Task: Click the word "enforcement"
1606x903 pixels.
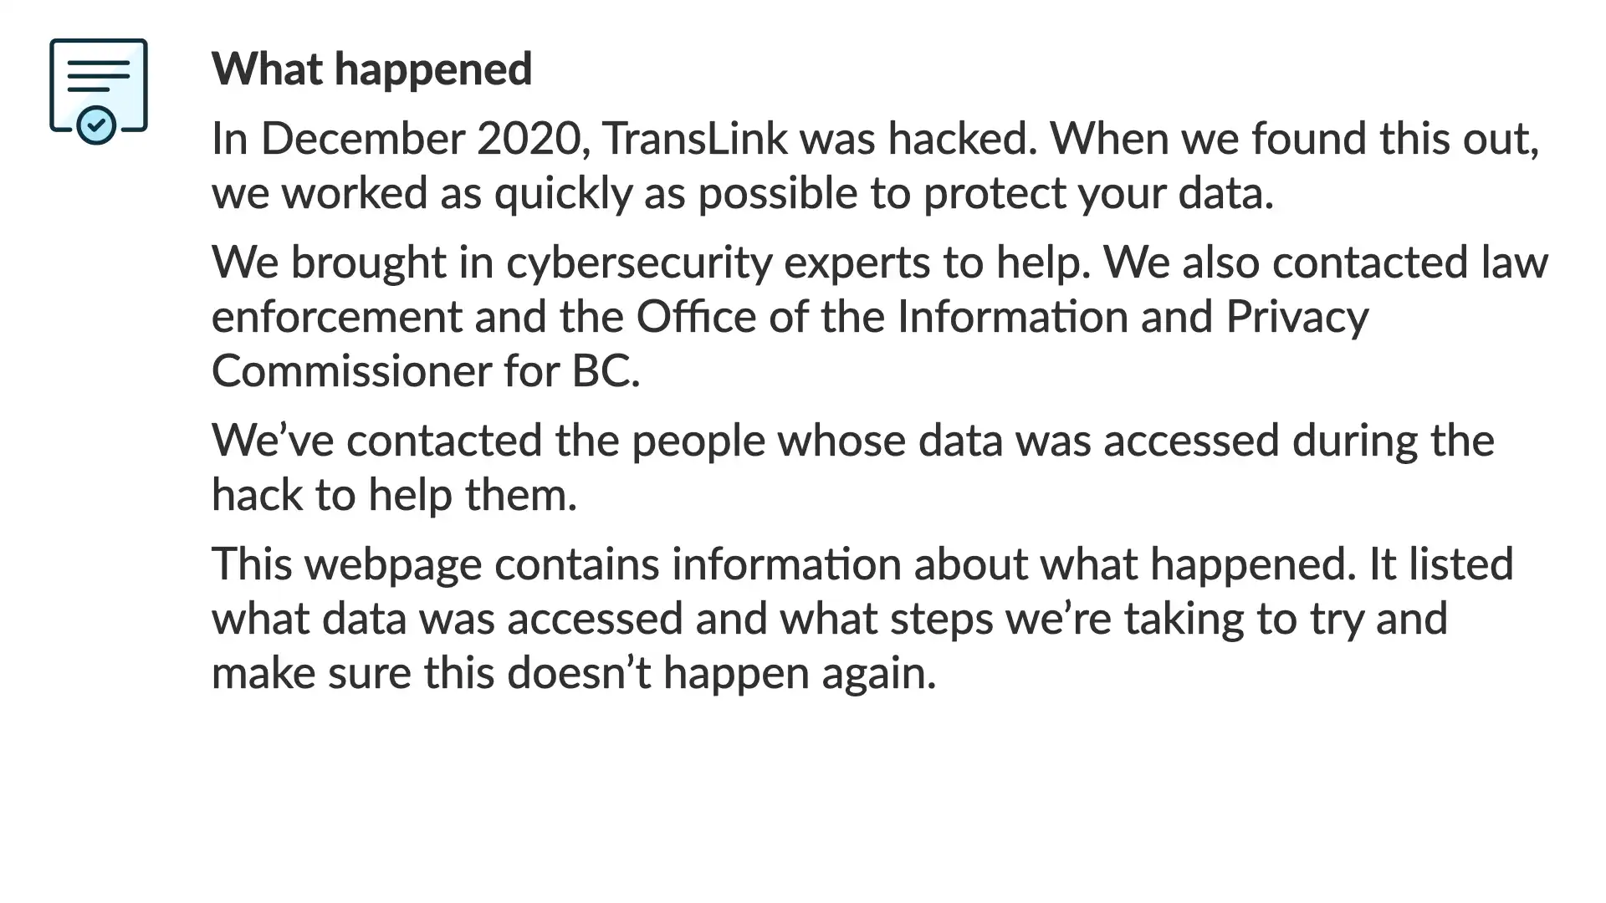Action: 337,317
